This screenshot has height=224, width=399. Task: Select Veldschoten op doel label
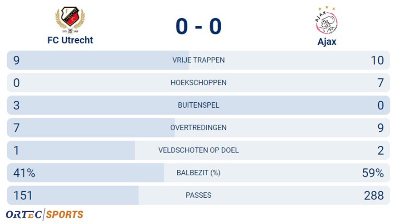tap(199, 150)
